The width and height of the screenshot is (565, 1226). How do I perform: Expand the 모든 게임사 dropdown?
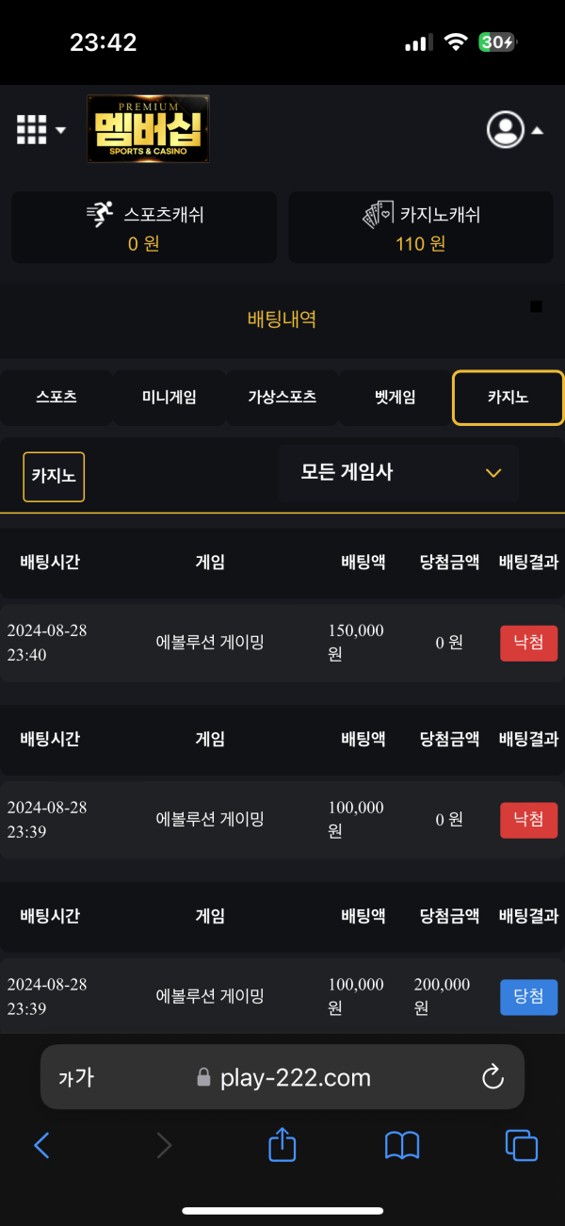[398, 473]
